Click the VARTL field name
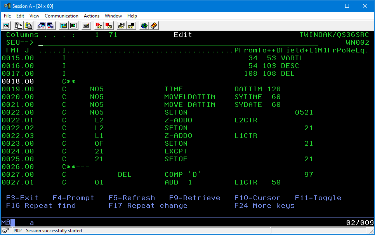The width and height of the screenshot is (375, 235). (x=292, y=58)
